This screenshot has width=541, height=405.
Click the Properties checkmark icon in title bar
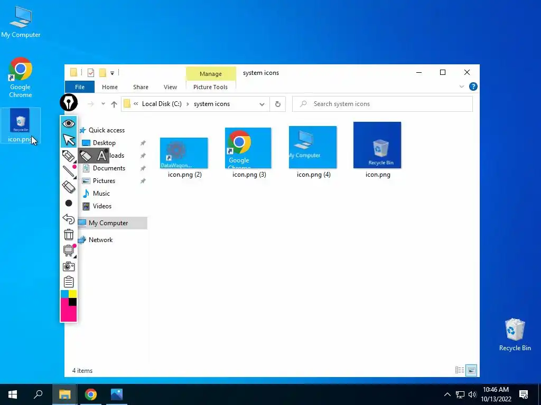tap(91, 73)
